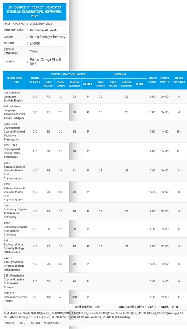
Task: Select the 226 Chemistry Organic And General row
Action: [95, 211]
